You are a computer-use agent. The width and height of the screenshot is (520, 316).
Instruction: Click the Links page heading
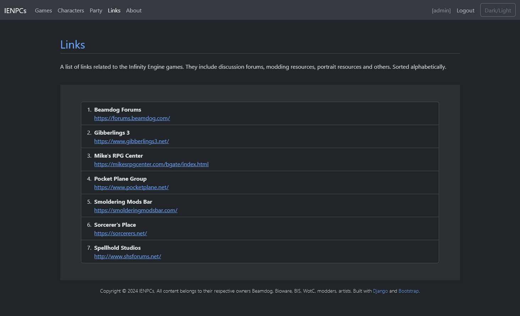coord(73,45)
